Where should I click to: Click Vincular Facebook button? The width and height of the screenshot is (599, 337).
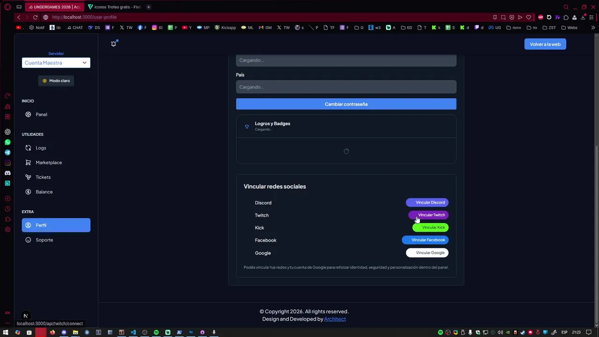tap(425, 240)
